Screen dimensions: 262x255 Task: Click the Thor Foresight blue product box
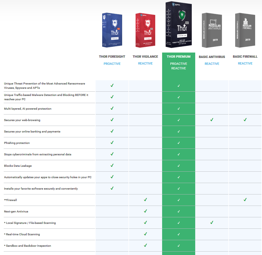(112, 30)
